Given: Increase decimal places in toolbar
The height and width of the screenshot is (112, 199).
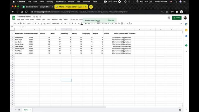Looking at the screenshot, I should [x=44, y=23].
